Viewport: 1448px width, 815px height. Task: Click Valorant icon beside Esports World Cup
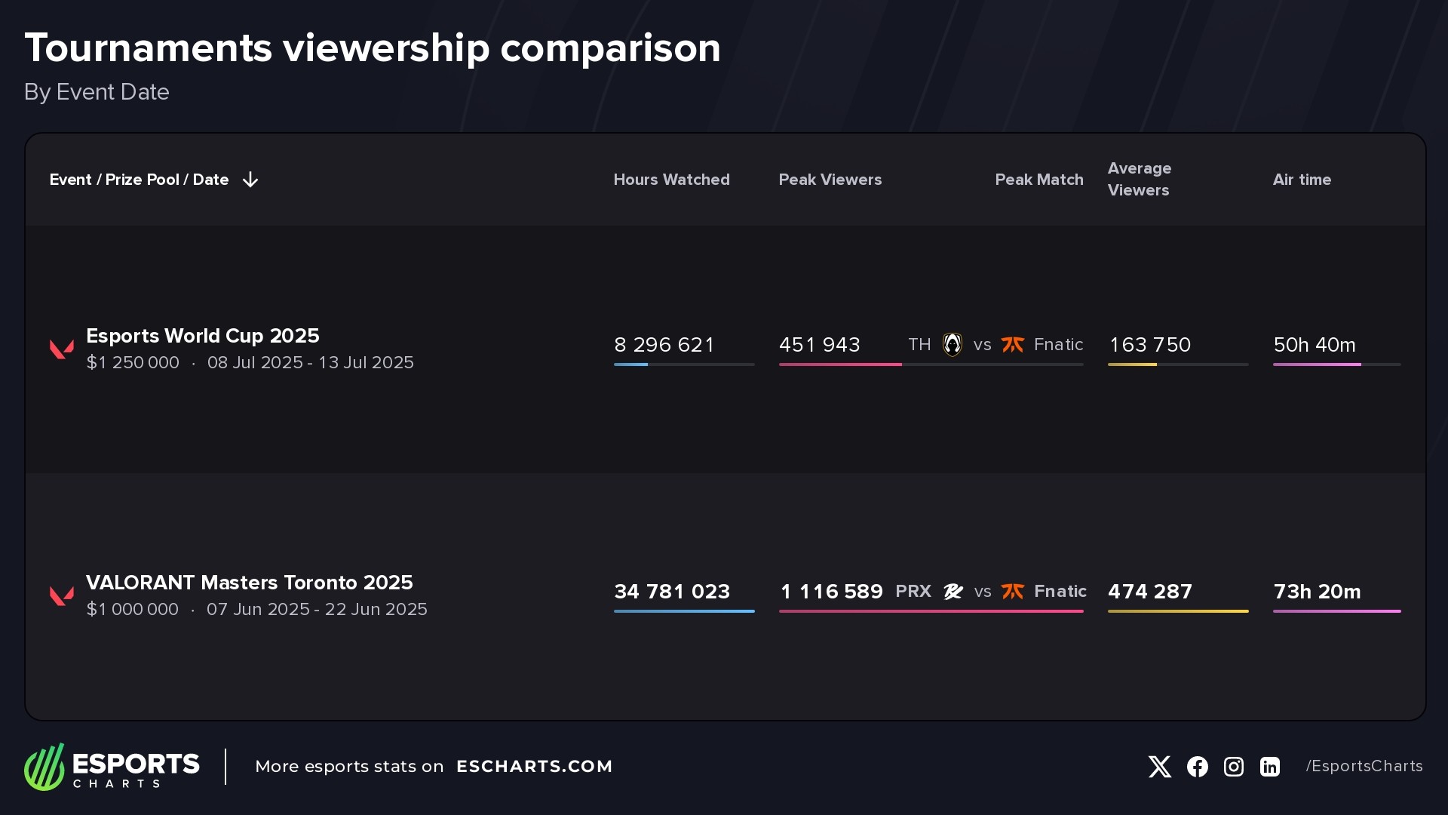pyautogui.click(x=62, y=349)
